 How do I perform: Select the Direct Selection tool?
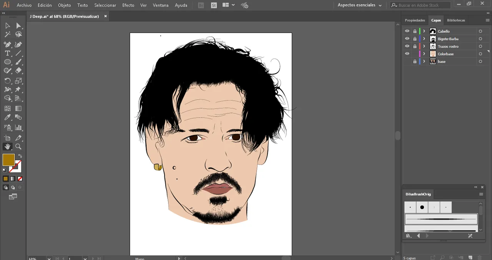pos(18,26)
